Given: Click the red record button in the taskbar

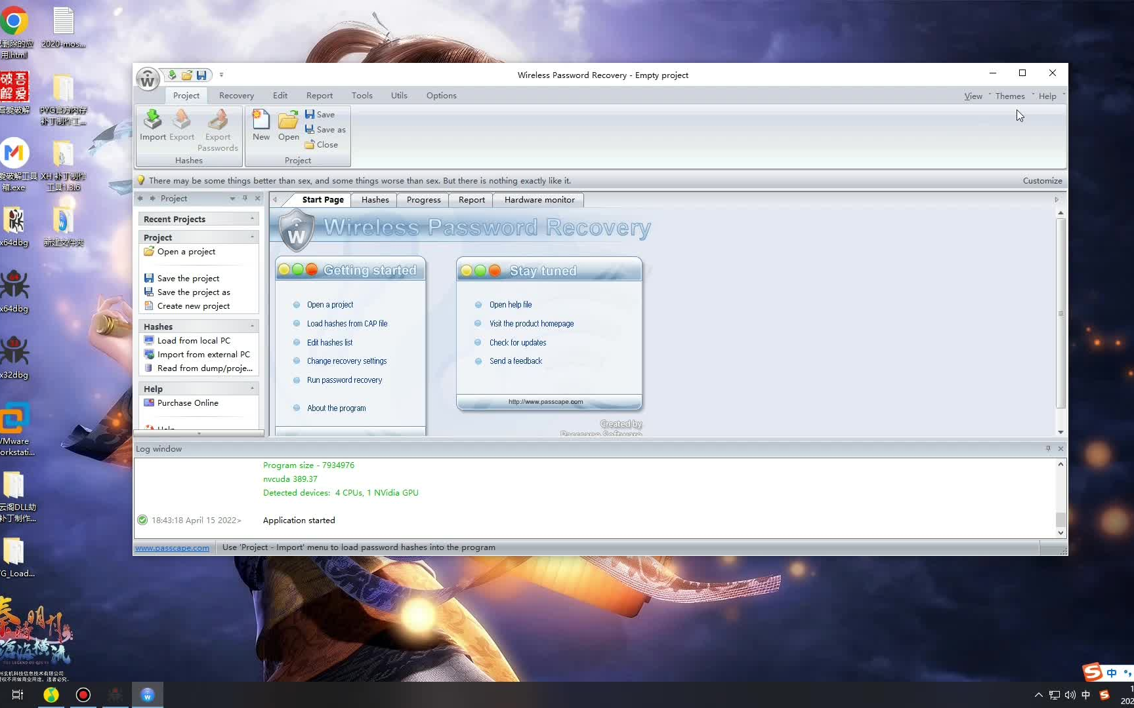Looking at the screenshot, I should coord(83,695).
